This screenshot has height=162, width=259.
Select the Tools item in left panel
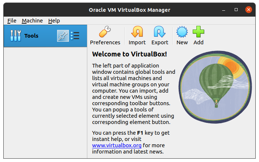pyautogui.click(x=45, y=36)
